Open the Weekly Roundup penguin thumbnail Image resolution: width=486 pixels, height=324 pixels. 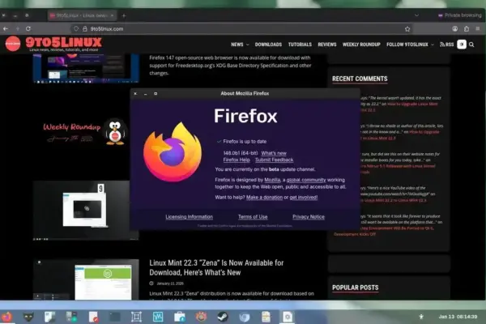[86, 132]
